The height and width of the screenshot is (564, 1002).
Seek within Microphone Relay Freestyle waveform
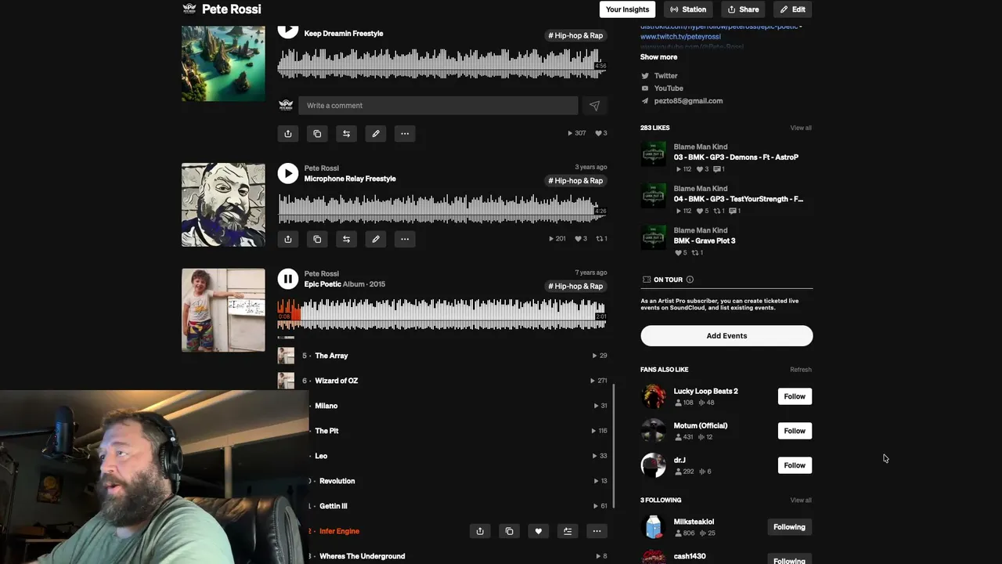[x=442, y=209]
